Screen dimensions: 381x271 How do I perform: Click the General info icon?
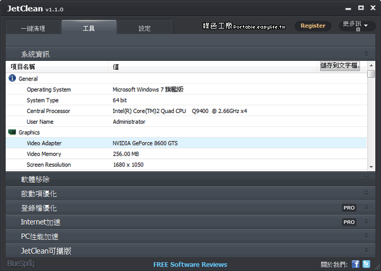pyautogui.click(x=12, y=79)
